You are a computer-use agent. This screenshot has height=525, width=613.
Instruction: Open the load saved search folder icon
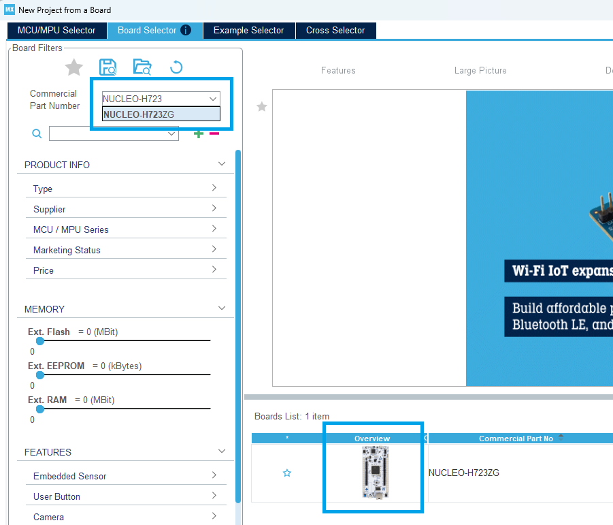[142, 67]
